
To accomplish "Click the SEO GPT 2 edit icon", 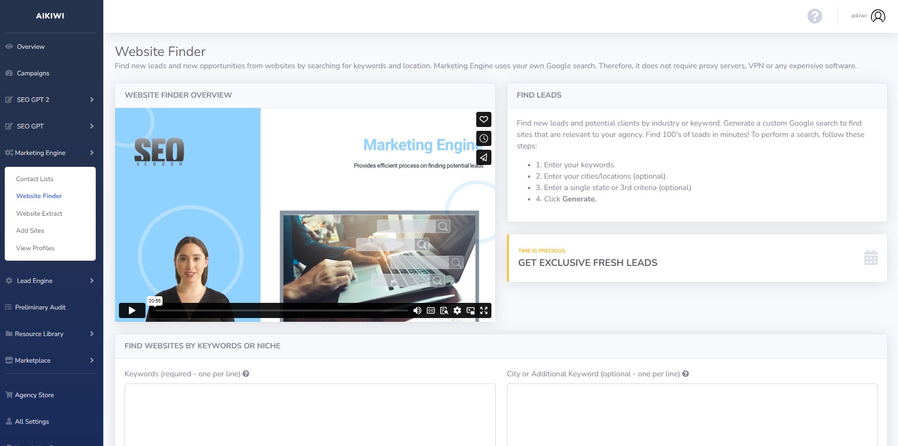I will pyautogui.click(x=9, y=100).
